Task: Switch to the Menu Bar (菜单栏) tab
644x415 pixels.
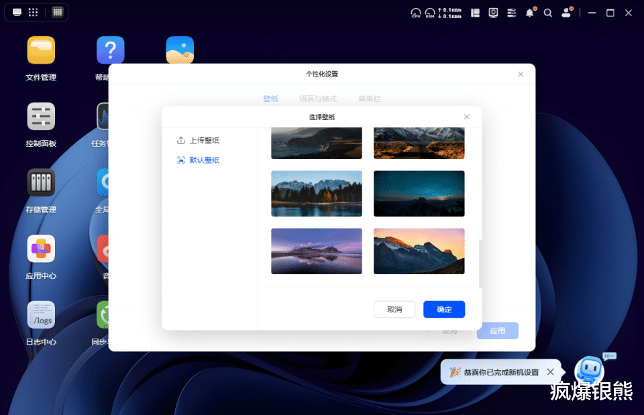Action: [369, 99]
